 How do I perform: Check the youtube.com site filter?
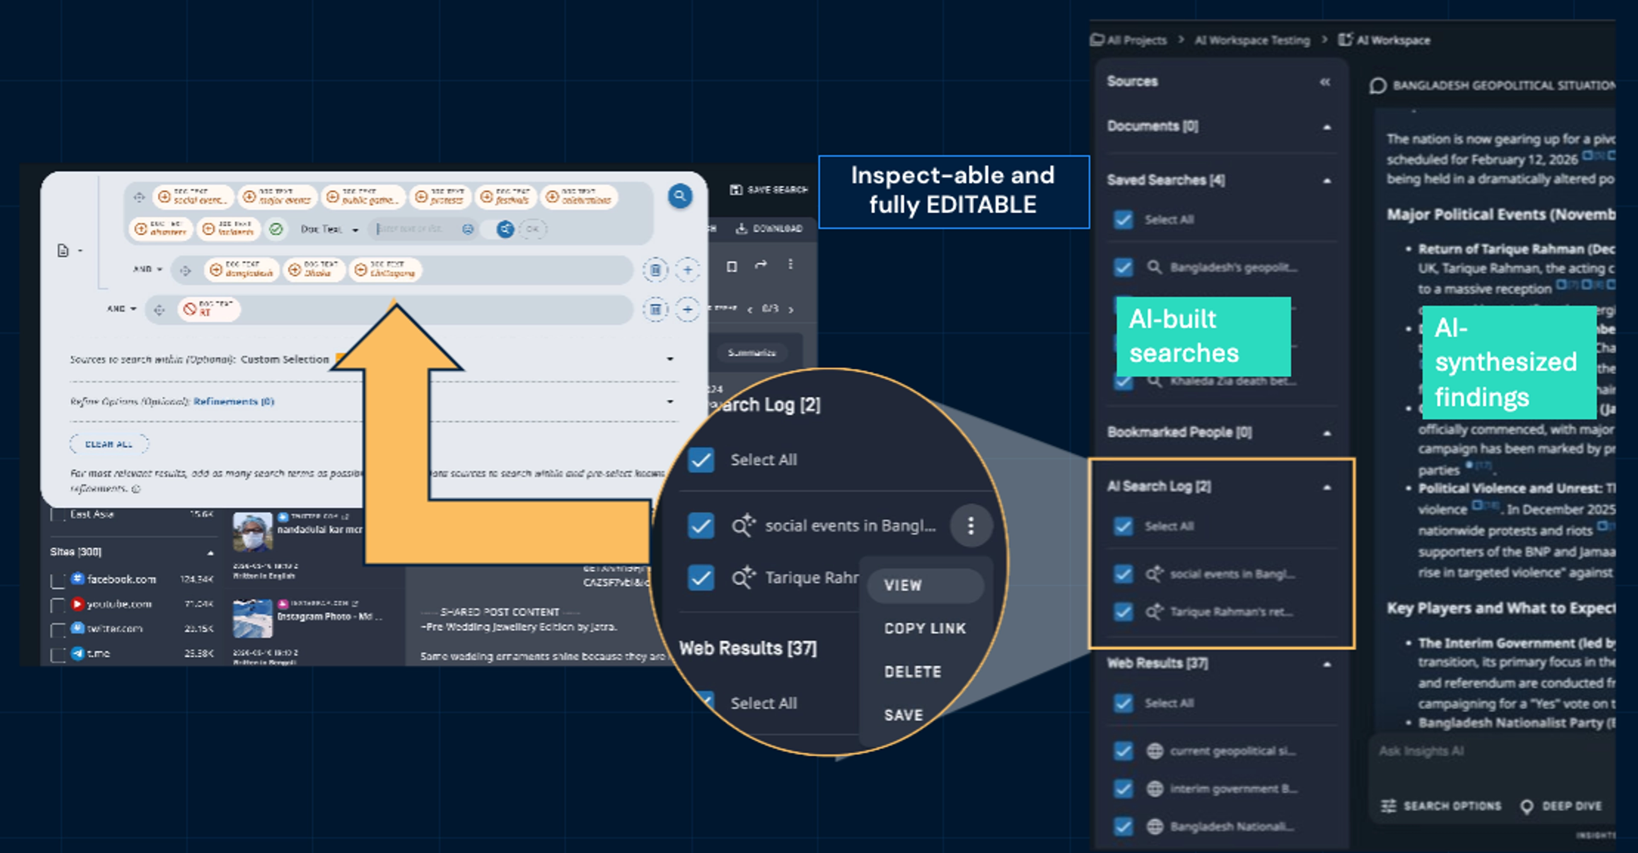(x=58, y=605)
